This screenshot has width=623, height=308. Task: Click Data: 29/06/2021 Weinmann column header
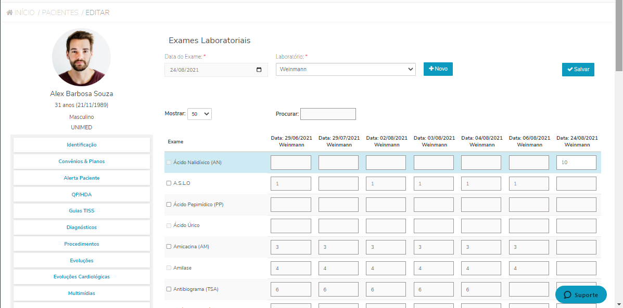pos(291,141)
